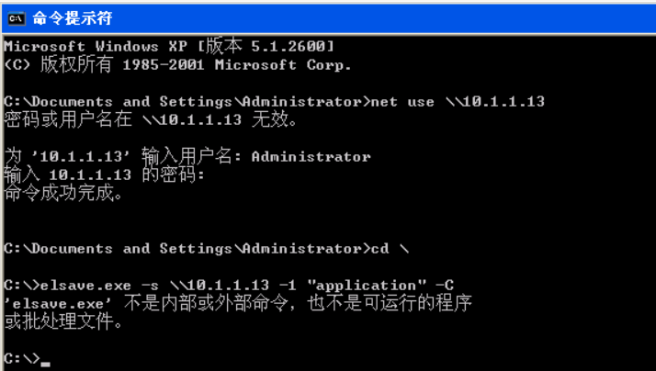
Task: Click the 命令成功完成 success message
Action: point(63,193)
